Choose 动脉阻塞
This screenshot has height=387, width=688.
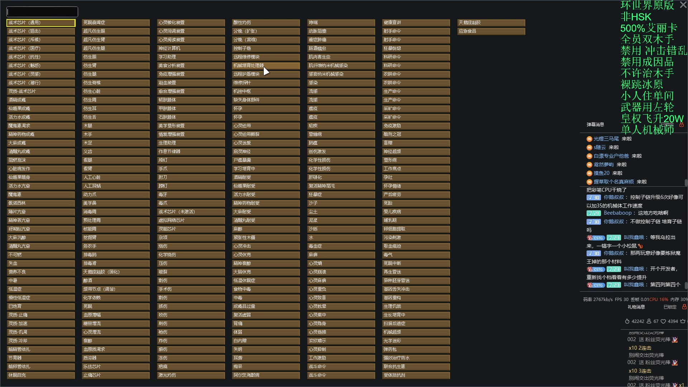click(341, 31)
